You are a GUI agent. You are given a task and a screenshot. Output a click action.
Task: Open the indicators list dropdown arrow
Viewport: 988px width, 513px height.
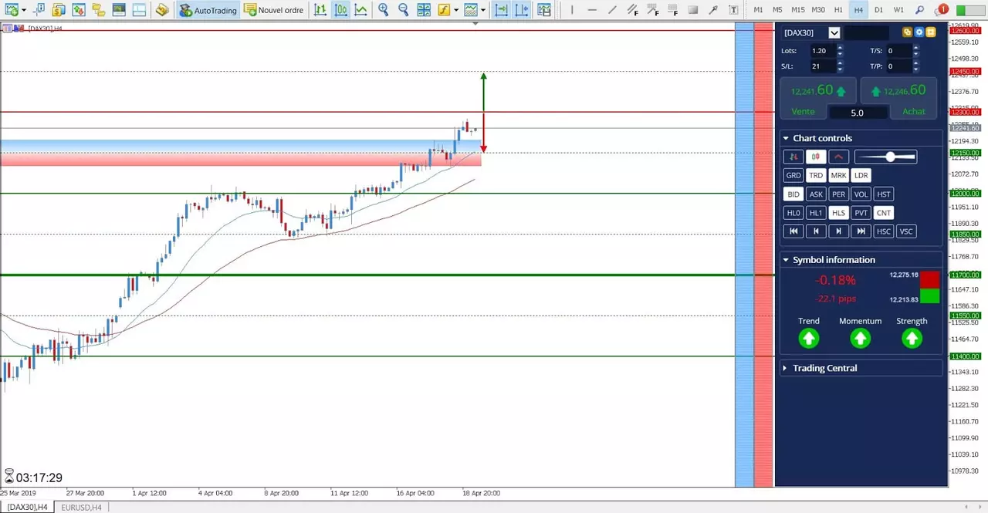pos(456,10)
